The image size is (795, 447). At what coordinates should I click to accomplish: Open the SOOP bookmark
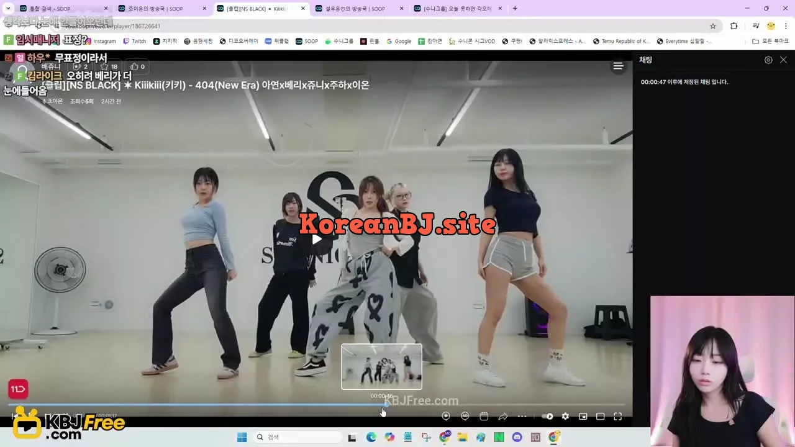[x=307, y=41]
